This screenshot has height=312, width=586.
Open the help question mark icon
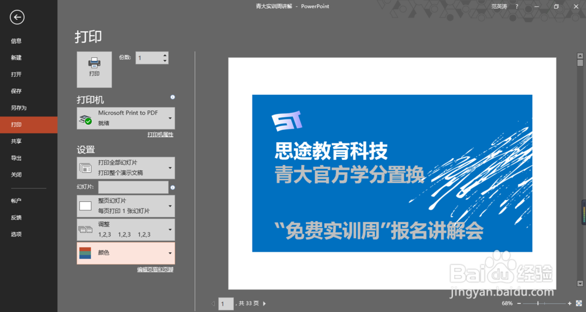pyautogui.click(x=517, y=6)
